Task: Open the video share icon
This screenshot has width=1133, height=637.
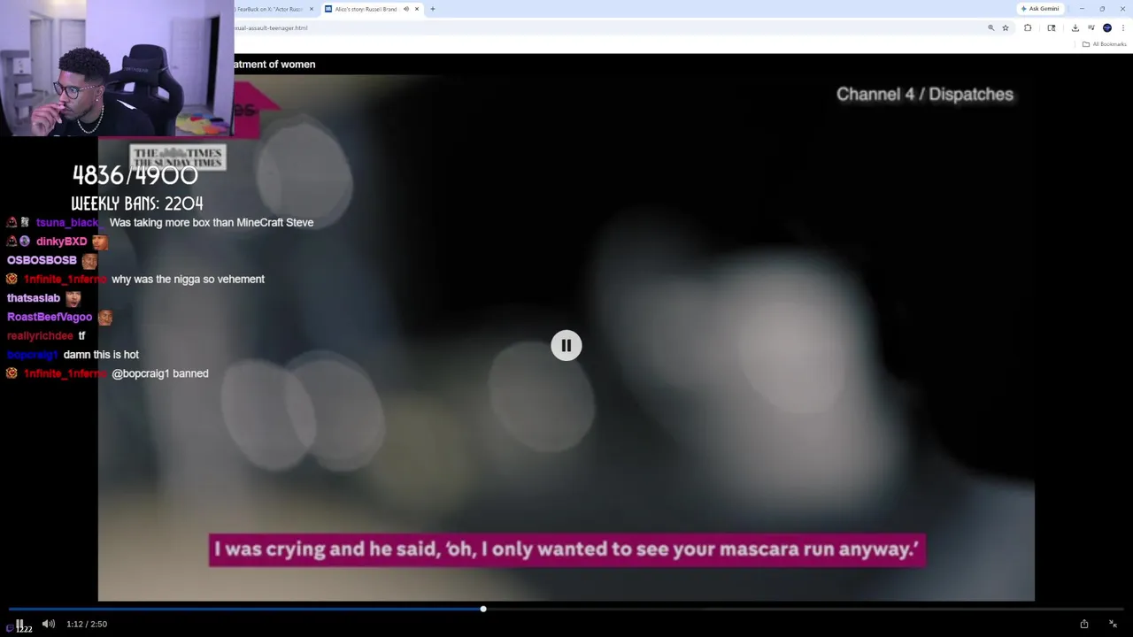Action: 1083,624
